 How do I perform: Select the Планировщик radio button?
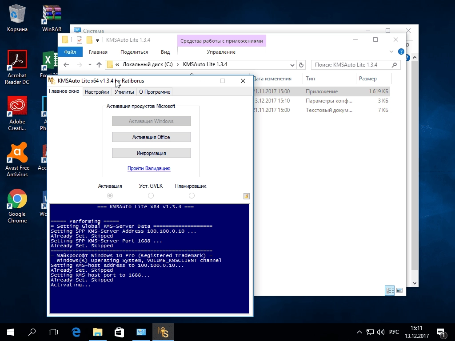pos(192,196)
